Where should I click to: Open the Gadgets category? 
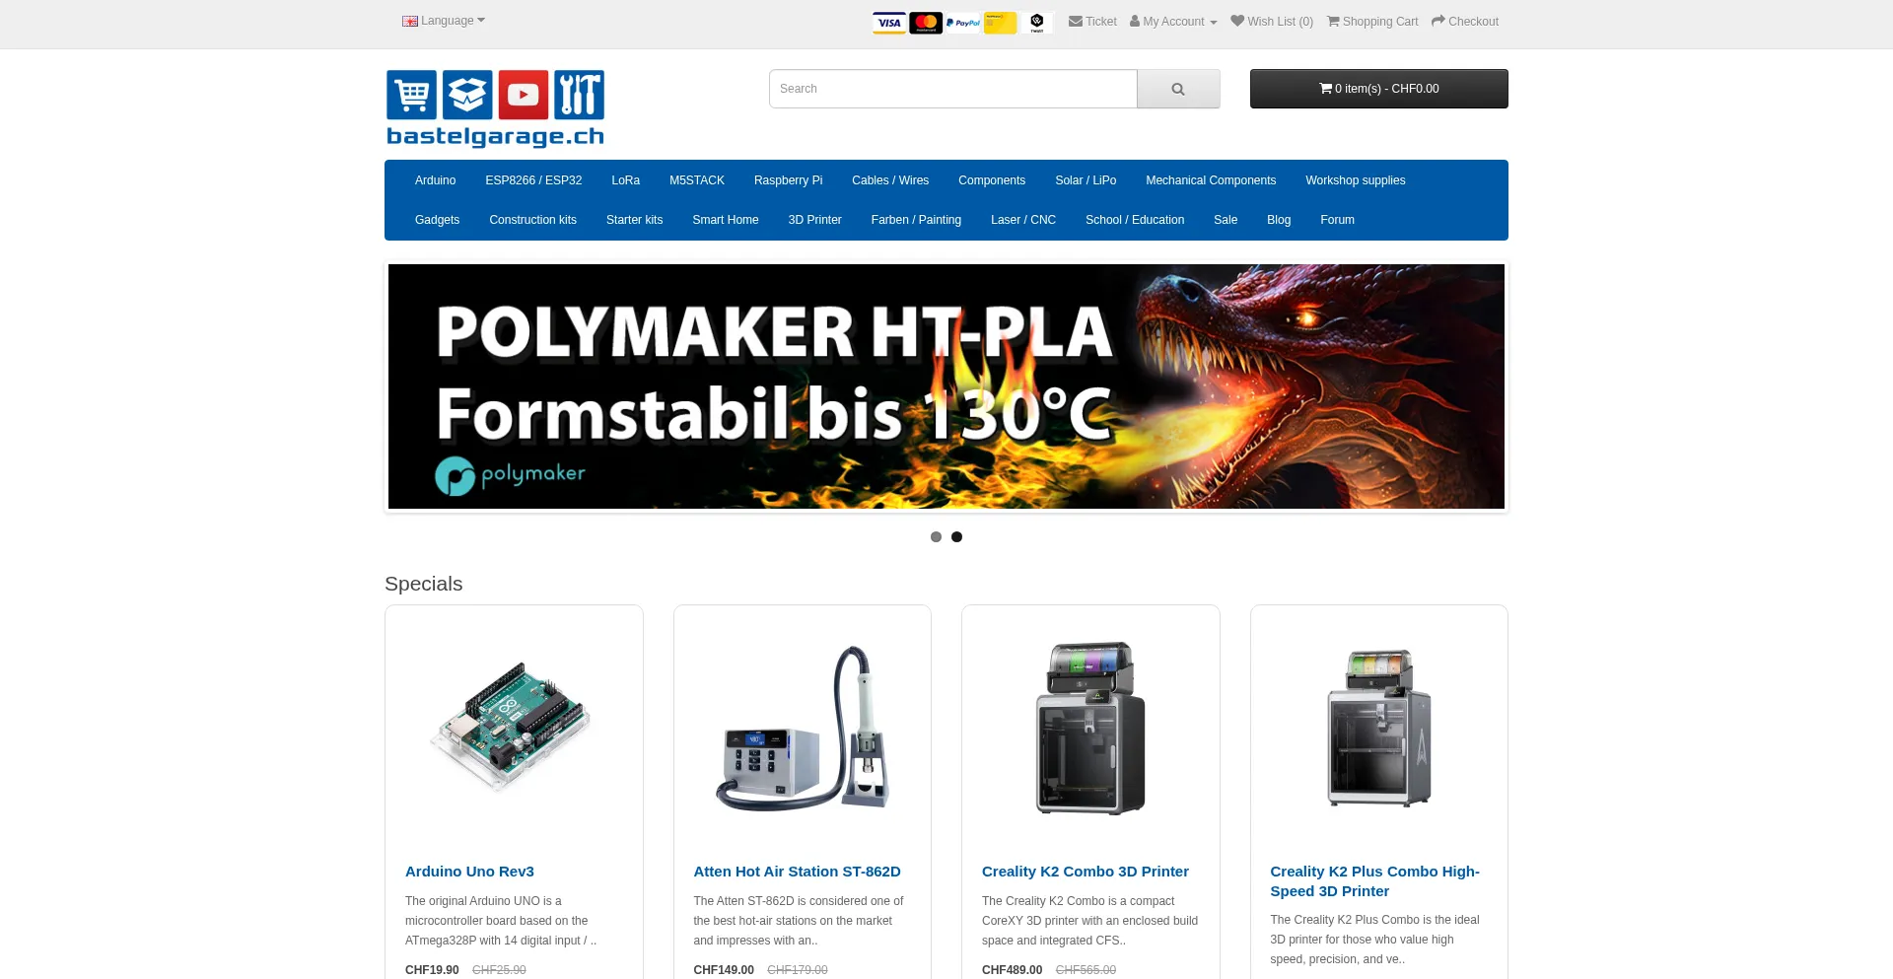[437, 220]
